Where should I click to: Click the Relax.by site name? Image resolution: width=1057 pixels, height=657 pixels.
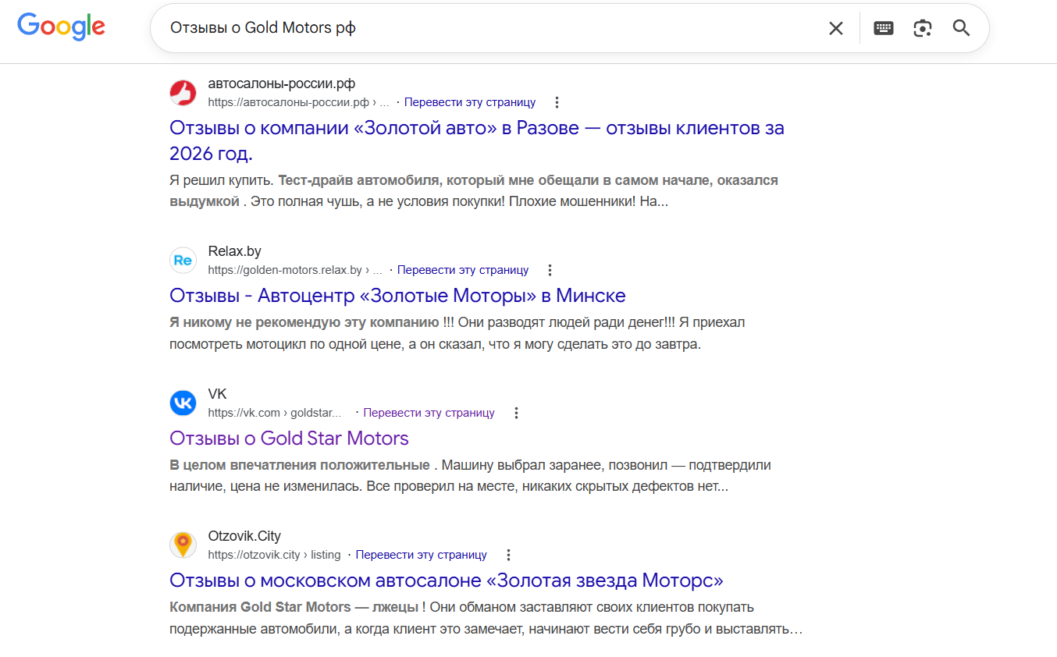(234, 251)
